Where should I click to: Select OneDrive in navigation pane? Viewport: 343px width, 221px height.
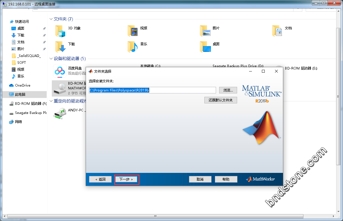(x=22, y=85)
